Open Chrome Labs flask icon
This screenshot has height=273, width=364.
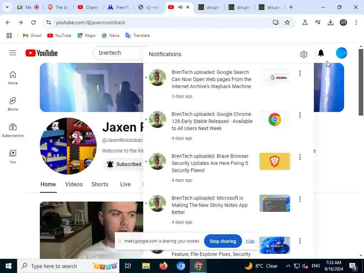click(x=305, y=22)
